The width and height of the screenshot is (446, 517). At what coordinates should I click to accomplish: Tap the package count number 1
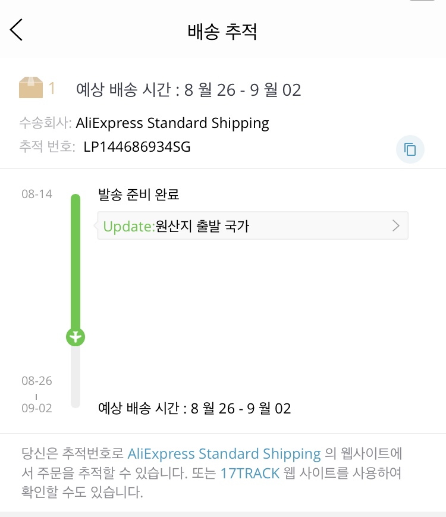[x=52, y=89]
